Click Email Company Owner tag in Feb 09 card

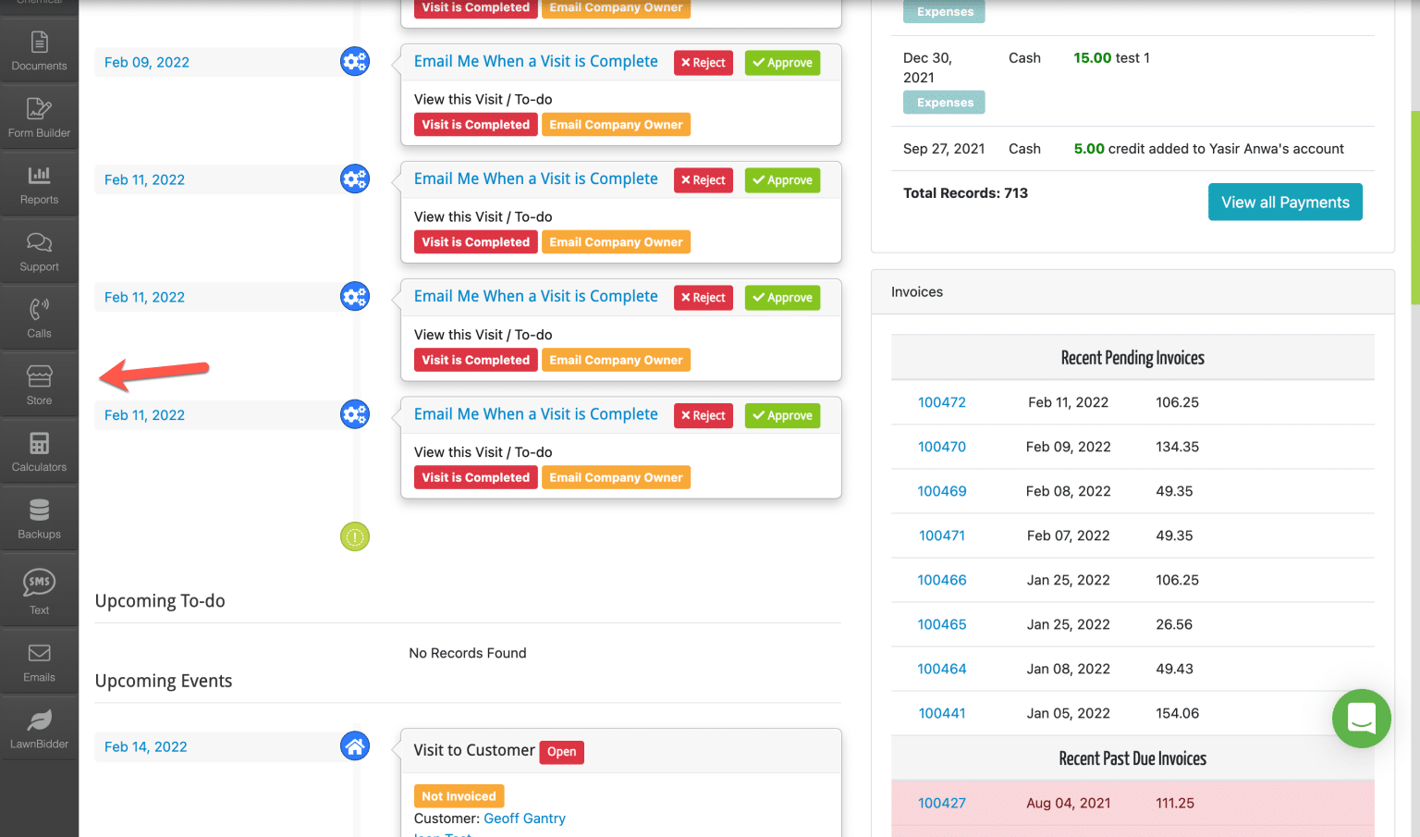click(x=616, y=125)
